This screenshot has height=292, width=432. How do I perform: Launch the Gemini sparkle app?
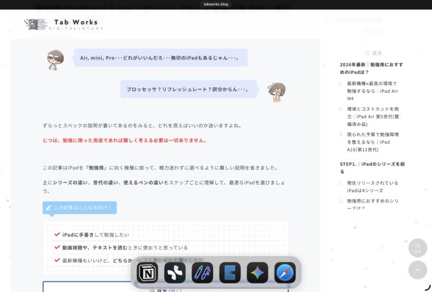click(x=257, y=273)
